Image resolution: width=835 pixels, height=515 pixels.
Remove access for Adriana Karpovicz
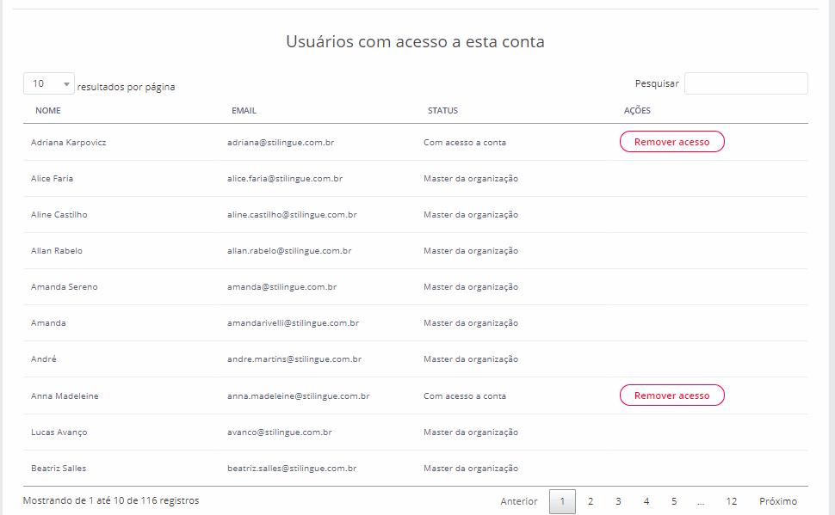point(671,142)
